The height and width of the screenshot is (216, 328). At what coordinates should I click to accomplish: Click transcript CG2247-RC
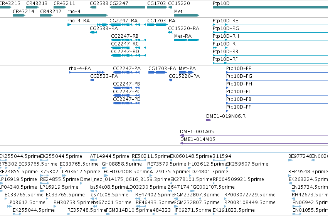pos(128,48)
